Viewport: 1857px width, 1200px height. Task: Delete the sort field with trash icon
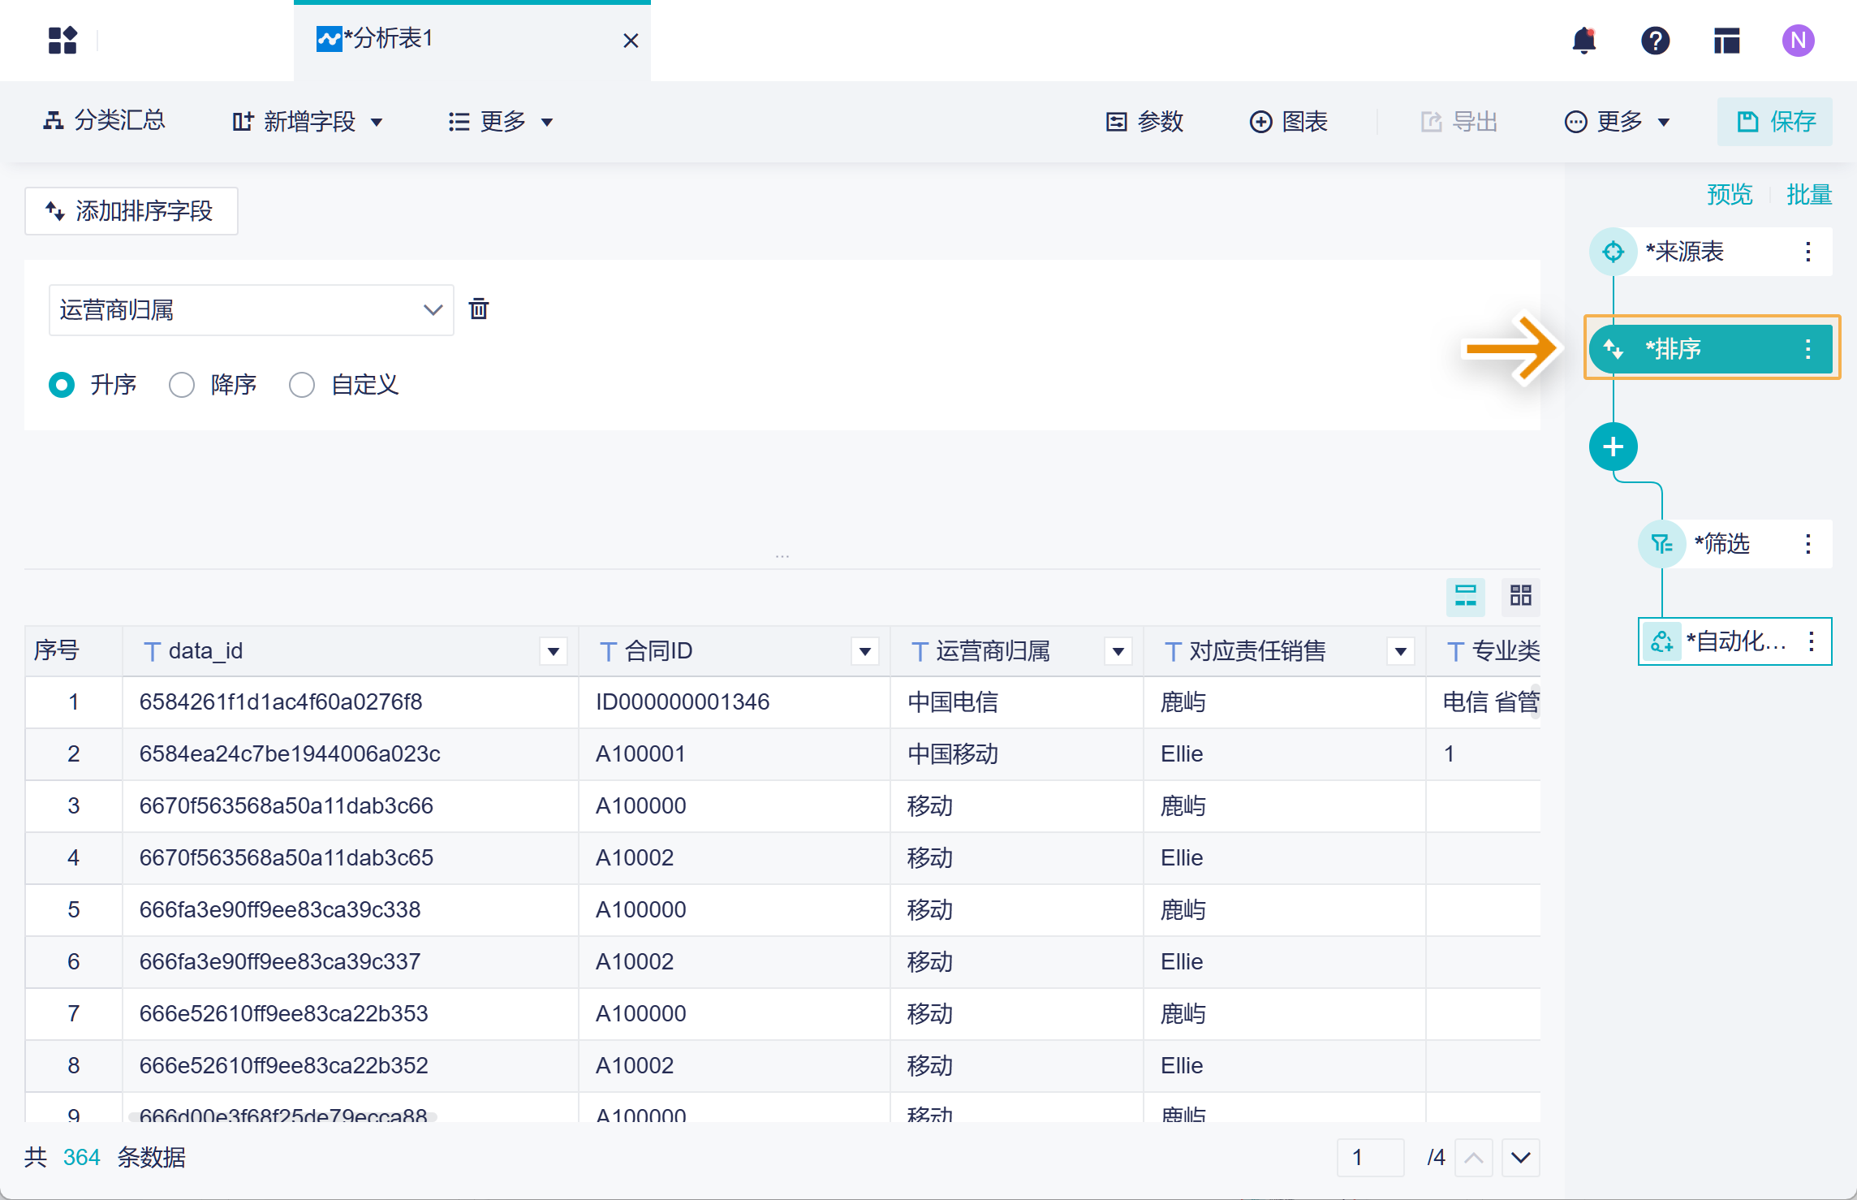point(479,309)
